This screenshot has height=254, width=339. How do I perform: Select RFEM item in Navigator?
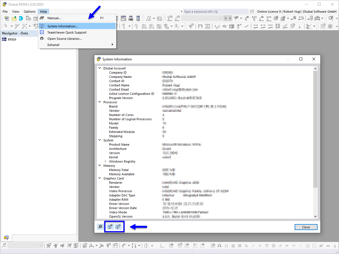point(12,40)
